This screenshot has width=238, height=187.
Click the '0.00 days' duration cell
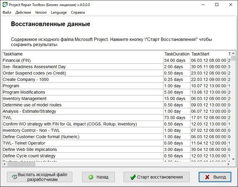[177, 143]
